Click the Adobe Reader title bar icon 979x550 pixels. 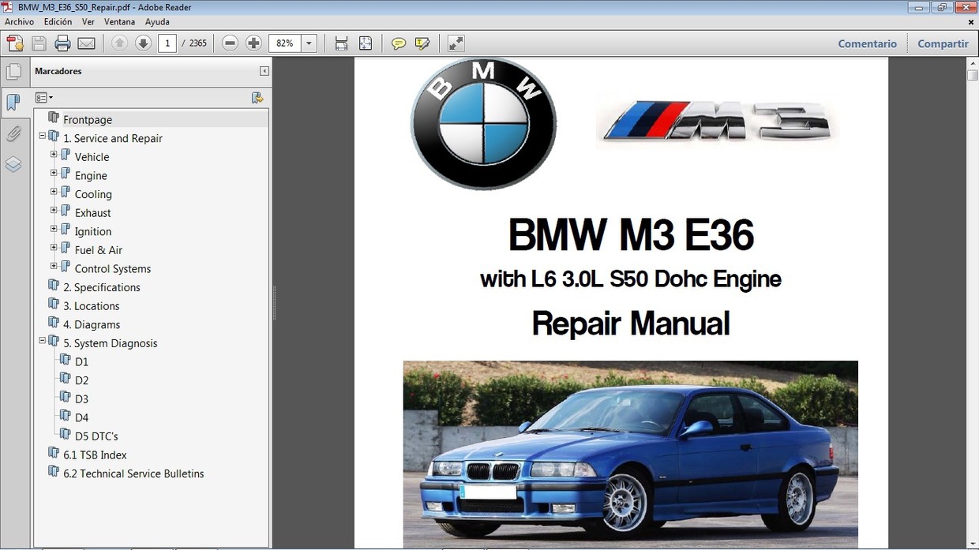pos(9,7)
